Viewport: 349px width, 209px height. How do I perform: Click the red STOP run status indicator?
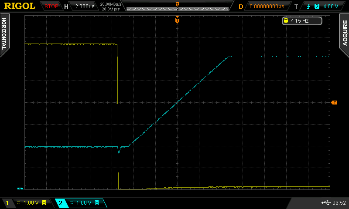tap(51, 7)
